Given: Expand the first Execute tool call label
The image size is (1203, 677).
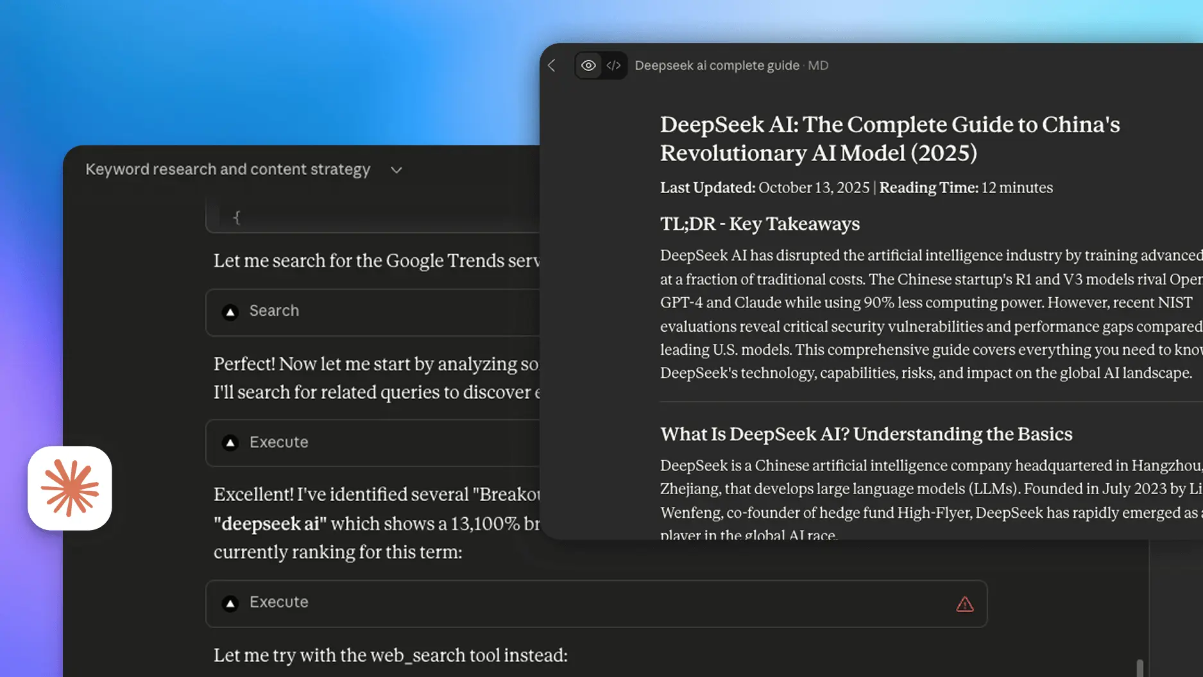Looking at the screenshot, I should pyautogui.click(x=278, y=442).
